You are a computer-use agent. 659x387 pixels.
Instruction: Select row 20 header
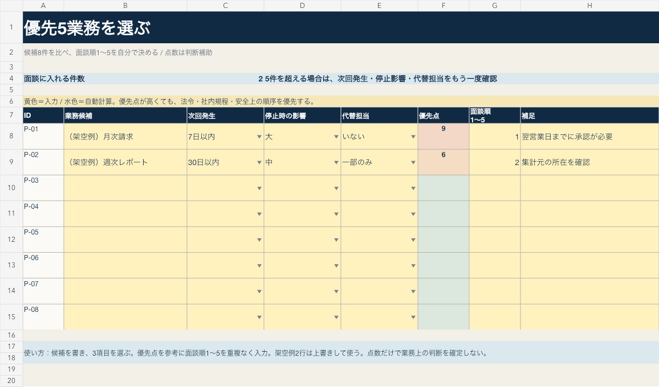coord(11,381)
